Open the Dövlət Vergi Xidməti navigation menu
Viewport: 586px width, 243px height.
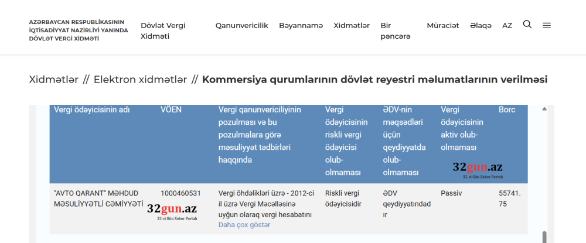163,31
